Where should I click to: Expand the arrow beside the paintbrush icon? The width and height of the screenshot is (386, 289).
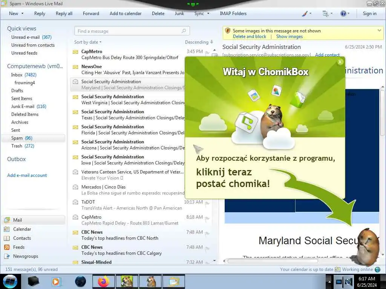click(x=311, y=14)
